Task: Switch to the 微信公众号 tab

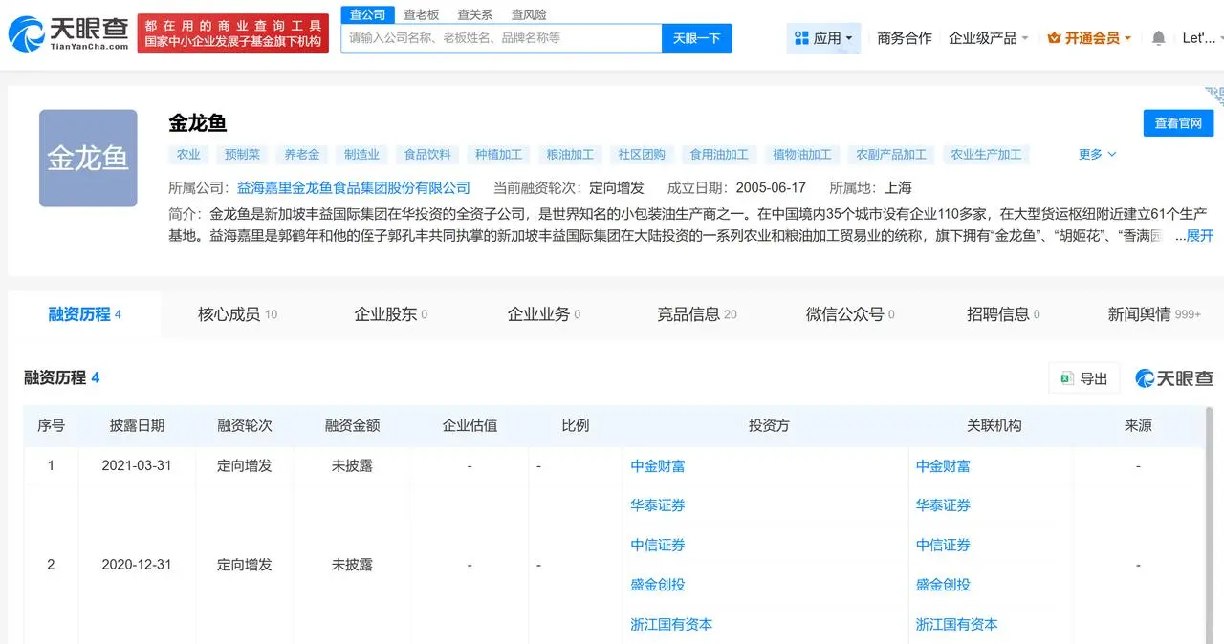Action: point(850,314)
